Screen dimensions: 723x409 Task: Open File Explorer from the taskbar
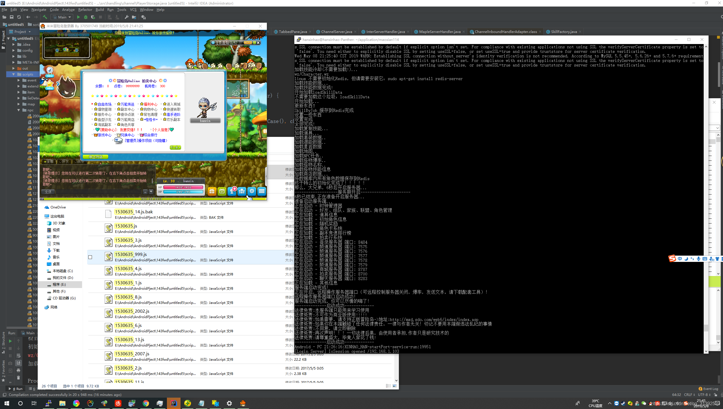(x=62, y=403)
